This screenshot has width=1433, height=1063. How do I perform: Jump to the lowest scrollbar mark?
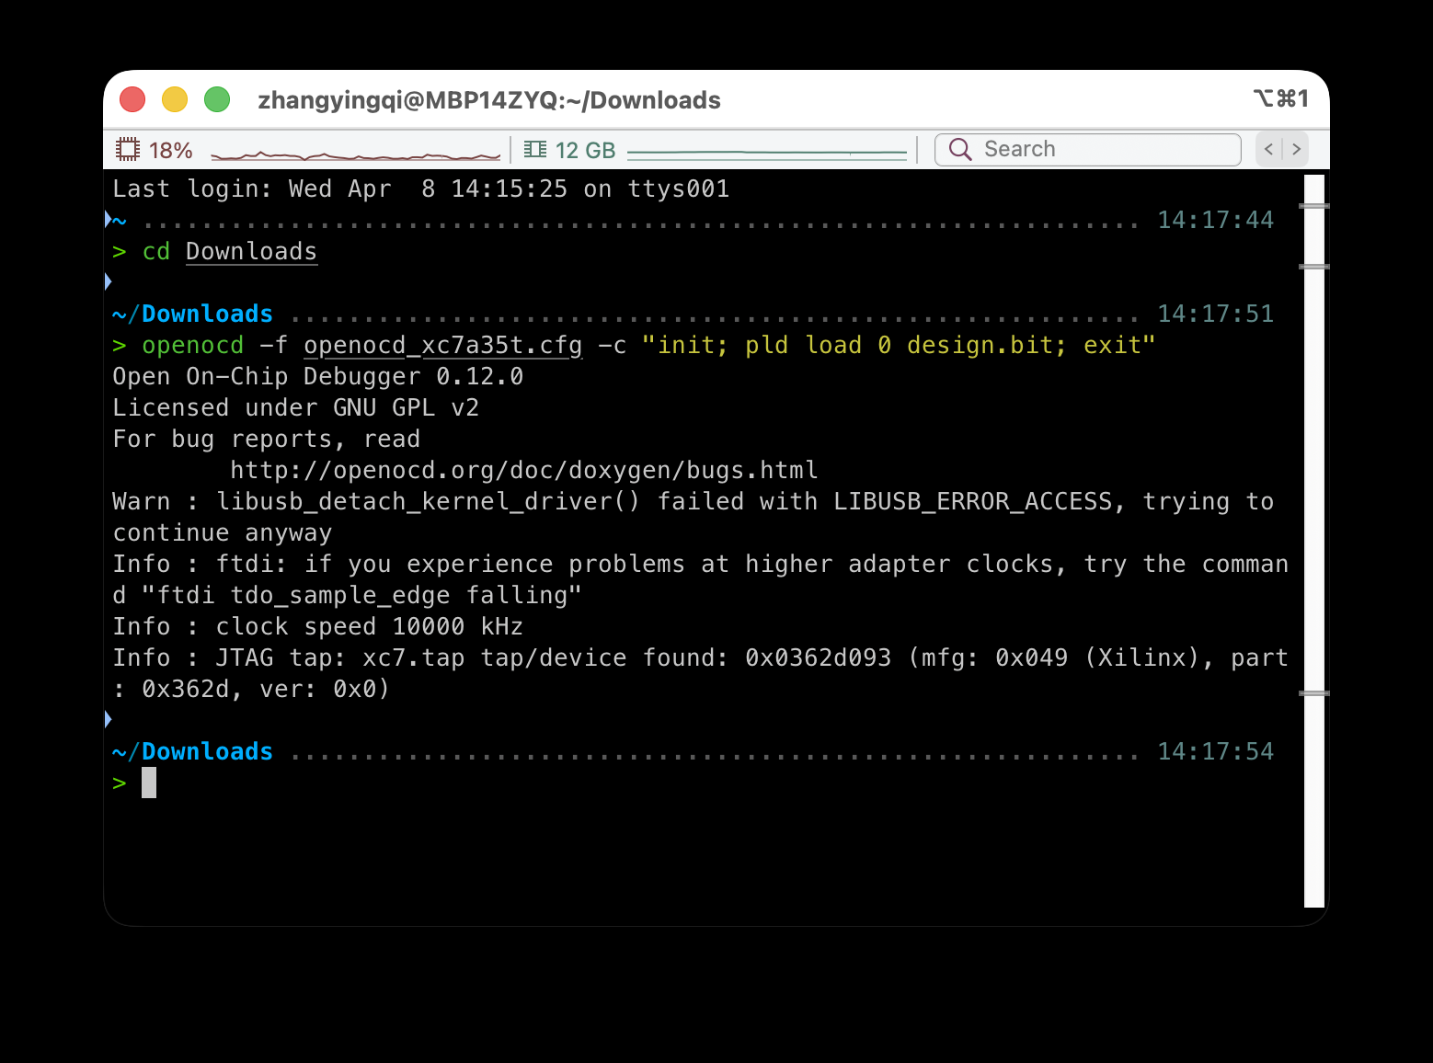[1313, 693]
